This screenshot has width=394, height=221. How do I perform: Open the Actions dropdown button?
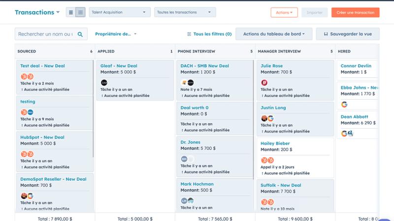click(x=284, y=13)
